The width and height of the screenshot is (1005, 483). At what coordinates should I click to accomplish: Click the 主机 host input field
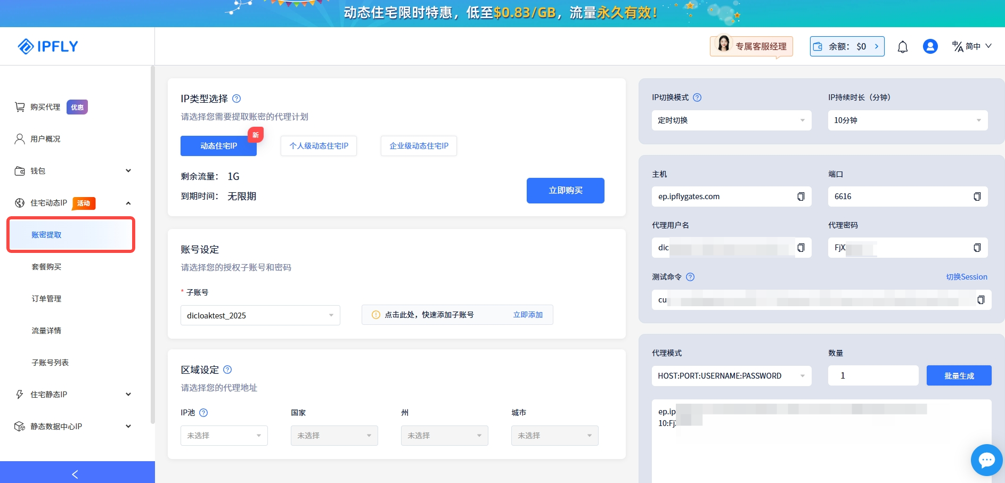(x=731, y=197)
